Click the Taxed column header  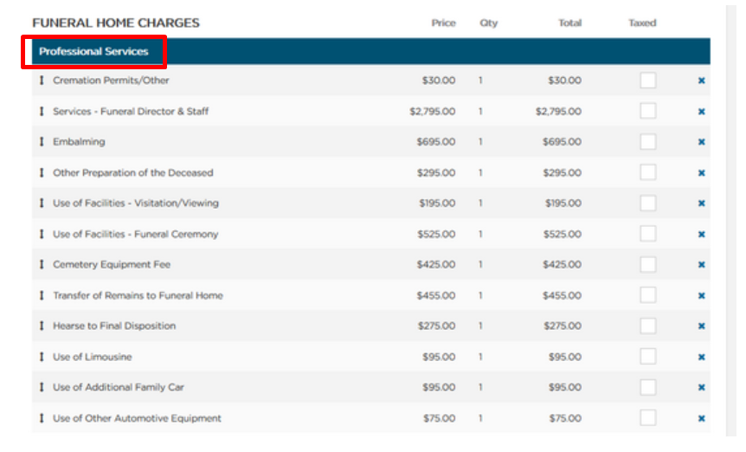pos(642,23)
